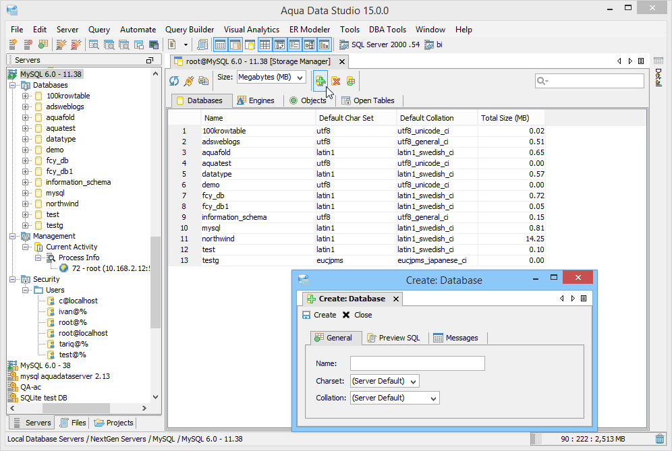Toggle the form layout view button in toolbar
Screen dimensions: 672x451
294,44
